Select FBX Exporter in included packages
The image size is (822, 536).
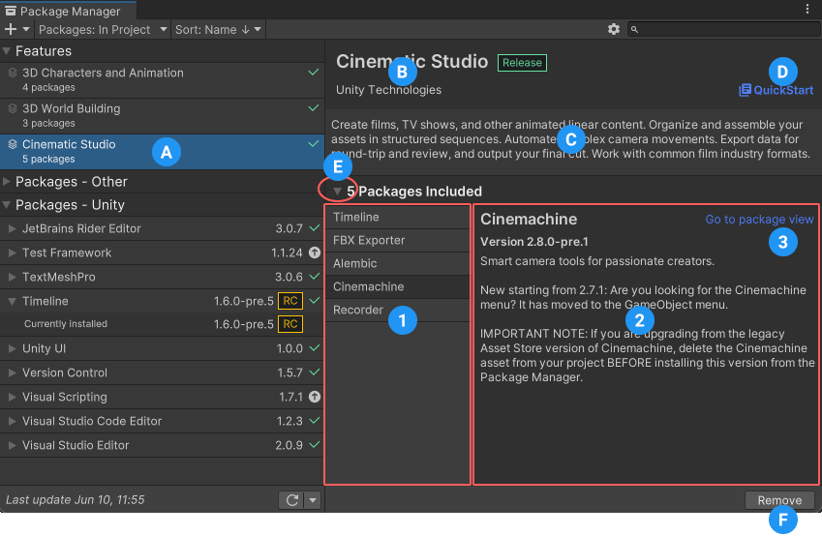(369, 240)
